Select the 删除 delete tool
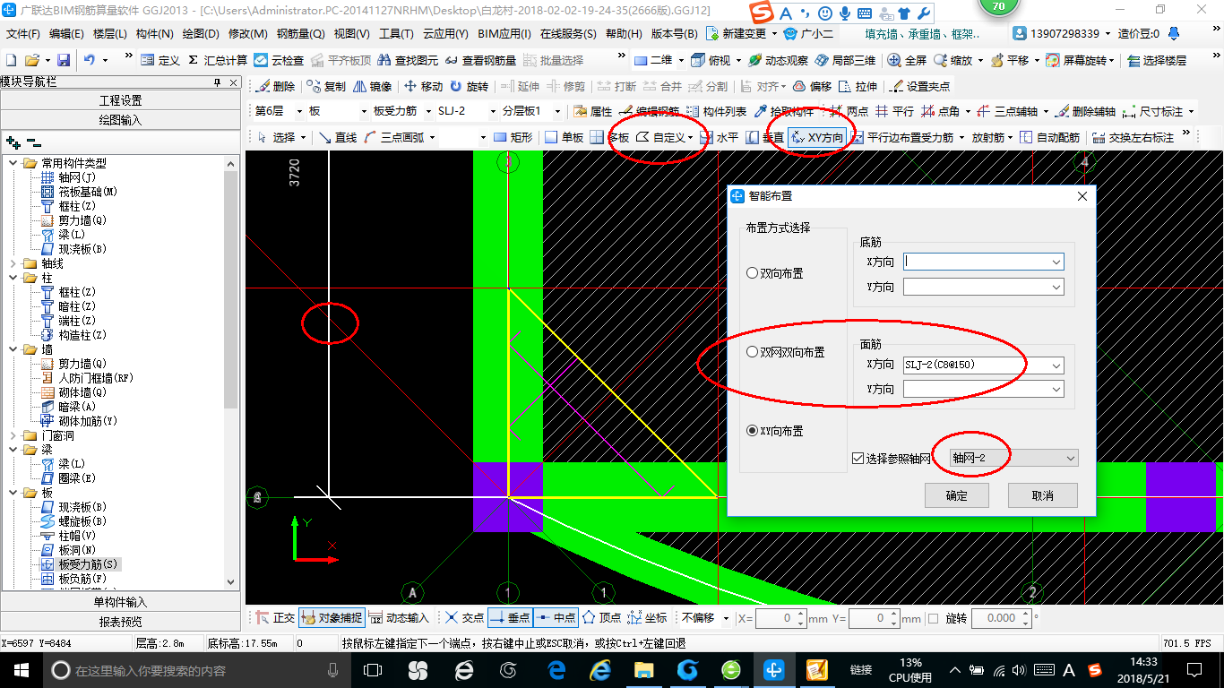1224x688 pixels. [275, 86]
